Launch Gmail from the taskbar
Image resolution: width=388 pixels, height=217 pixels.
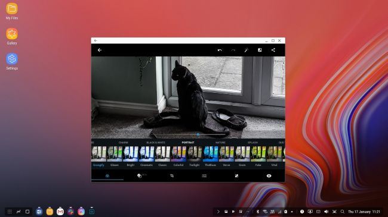pos(60,212)
